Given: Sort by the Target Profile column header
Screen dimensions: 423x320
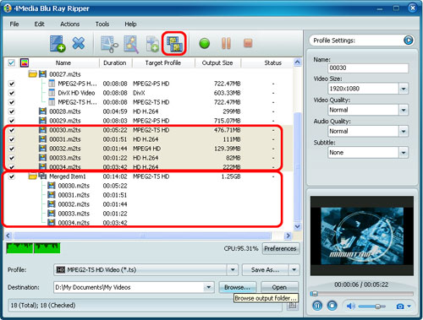Looking at the screenshot, I should point(163,62).
